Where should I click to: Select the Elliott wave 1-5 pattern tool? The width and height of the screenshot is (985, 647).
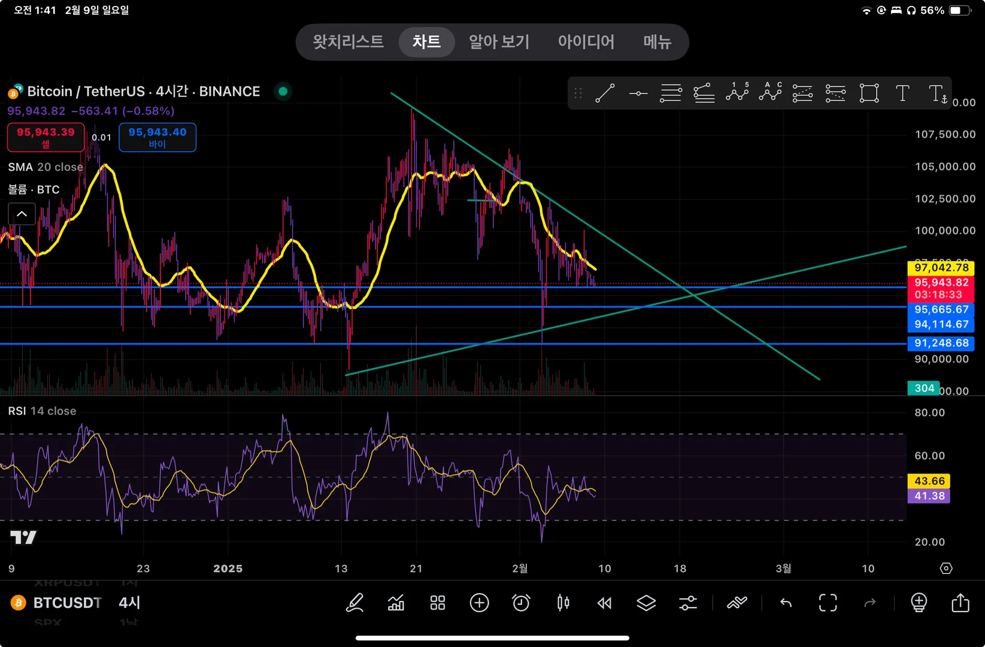737,92
